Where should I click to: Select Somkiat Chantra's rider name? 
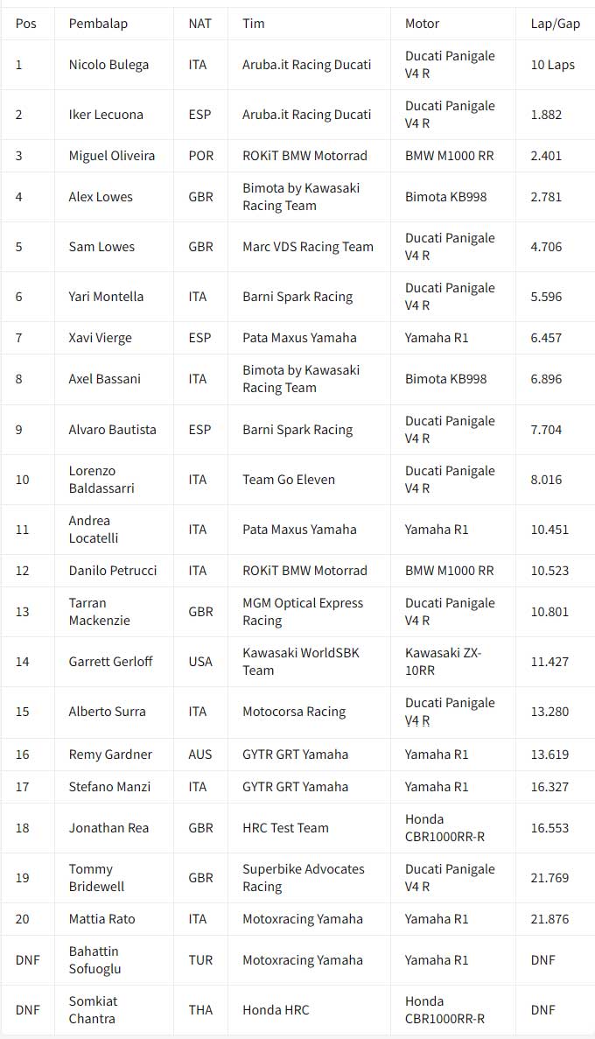click(93, 1010)
